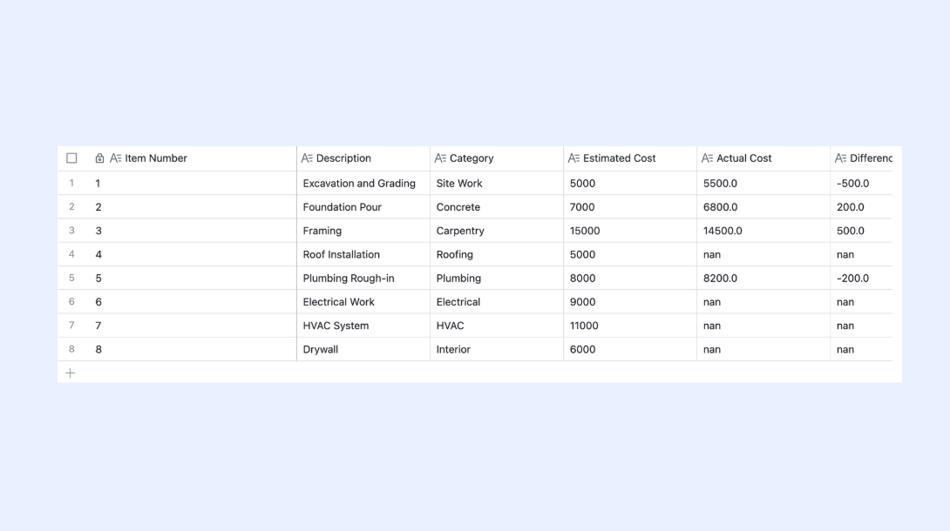Click the HVAC category cell
The height and width of the screenshot is (531, 950).
coord(497,326)
